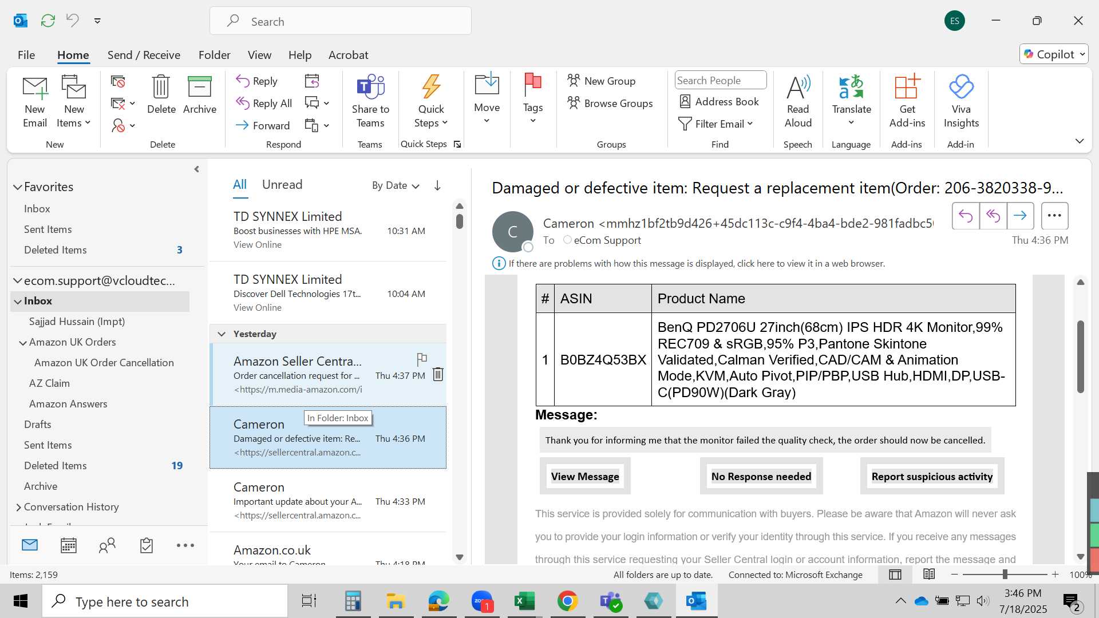Click Forward arrow in reading pane

pos(1020,216)
